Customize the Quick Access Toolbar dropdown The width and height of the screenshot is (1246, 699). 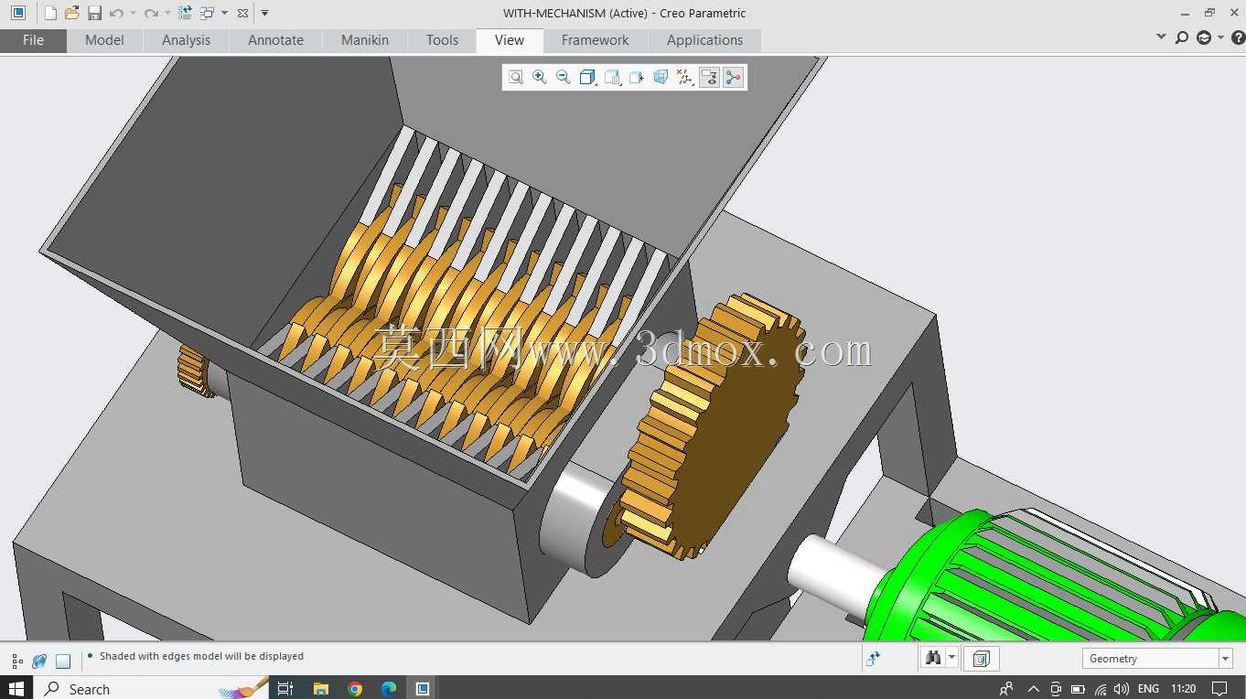point(264,13)
